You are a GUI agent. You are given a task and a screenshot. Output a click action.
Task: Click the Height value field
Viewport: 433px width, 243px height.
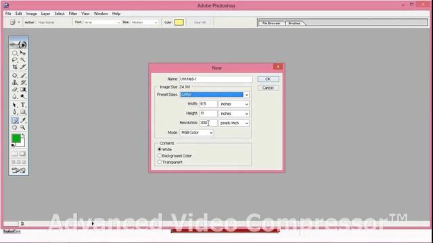click(208, 113)
